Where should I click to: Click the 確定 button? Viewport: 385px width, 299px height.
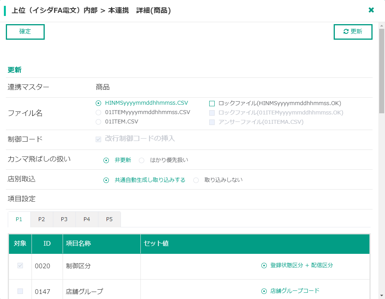coord(25,32)
